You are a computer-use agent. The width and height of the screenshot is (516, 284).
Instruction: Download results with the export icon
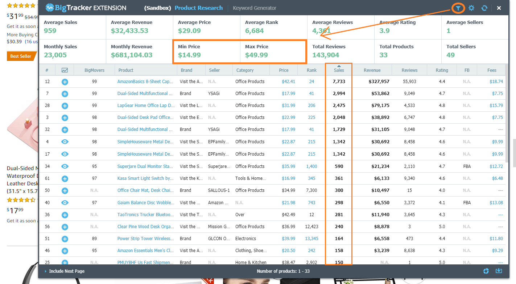click(x=499, y=271)
